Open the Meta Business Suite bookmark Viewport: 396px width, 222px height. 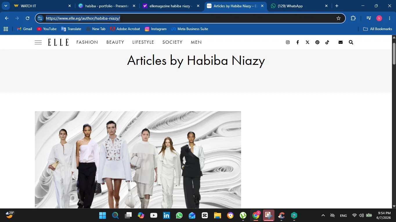point(190,29)
